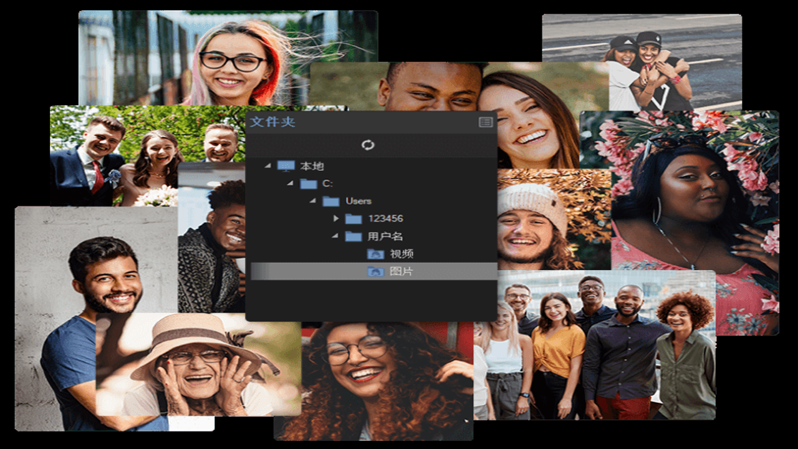Select the 123456 folder label
The image size is (798, 449).
coord(385,218)
